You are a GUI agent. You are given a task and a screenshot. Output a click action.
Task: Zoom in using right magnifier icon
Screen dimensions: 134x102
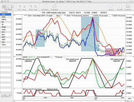(35, 6)
